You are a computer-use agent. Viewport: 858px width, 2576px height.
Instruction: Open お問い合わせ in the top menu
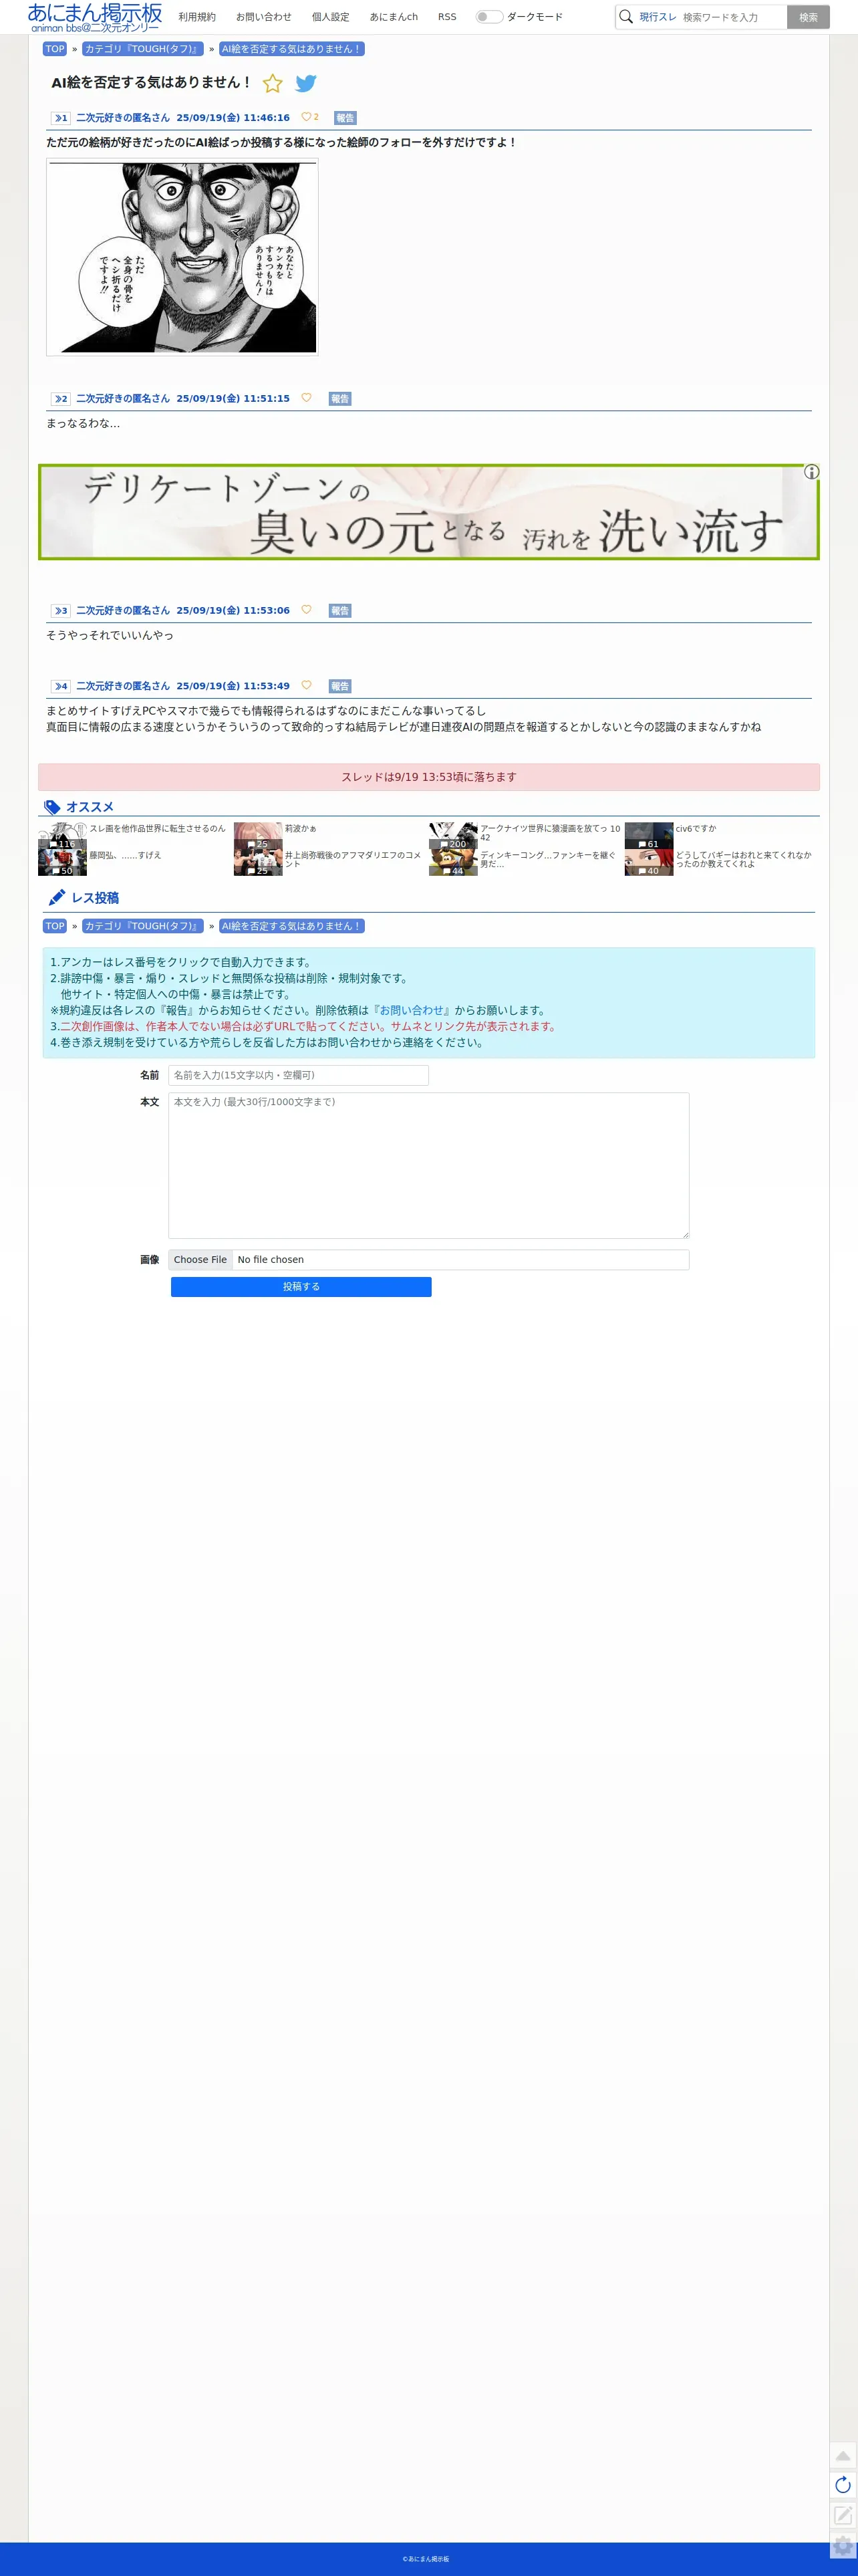point(264,17)
